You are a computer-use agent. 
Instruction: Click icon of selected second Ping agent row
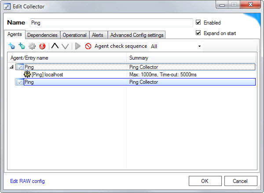[20, 82]
